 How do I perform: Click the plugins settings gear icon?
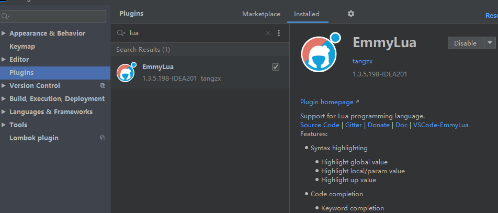point(351,14)
